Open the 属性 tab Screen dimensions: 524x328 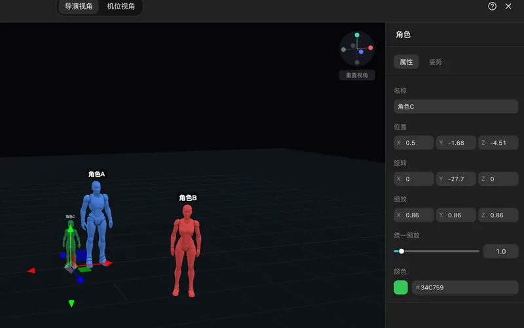[406, 62]
